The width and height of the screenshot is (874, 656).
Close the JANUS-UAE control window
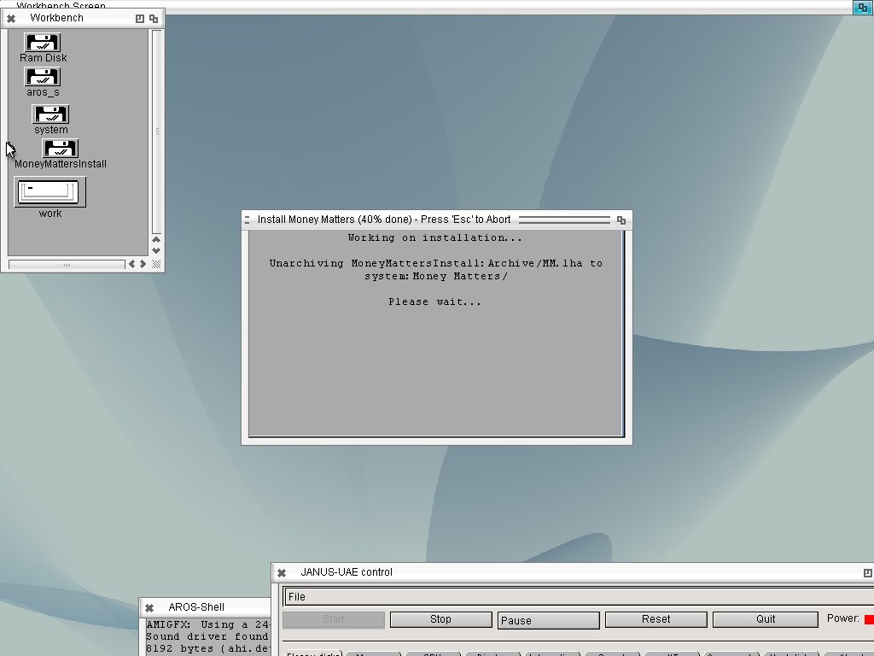pos(282,573)
